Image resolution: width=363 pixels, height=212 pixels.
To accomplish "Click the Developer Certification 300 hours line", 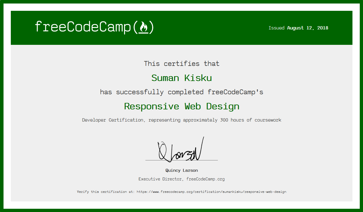I will click(x=182, y=120).
